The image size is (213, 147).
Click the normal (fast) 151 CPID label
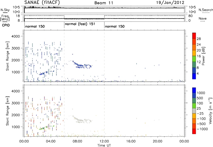tap(80, 24)
